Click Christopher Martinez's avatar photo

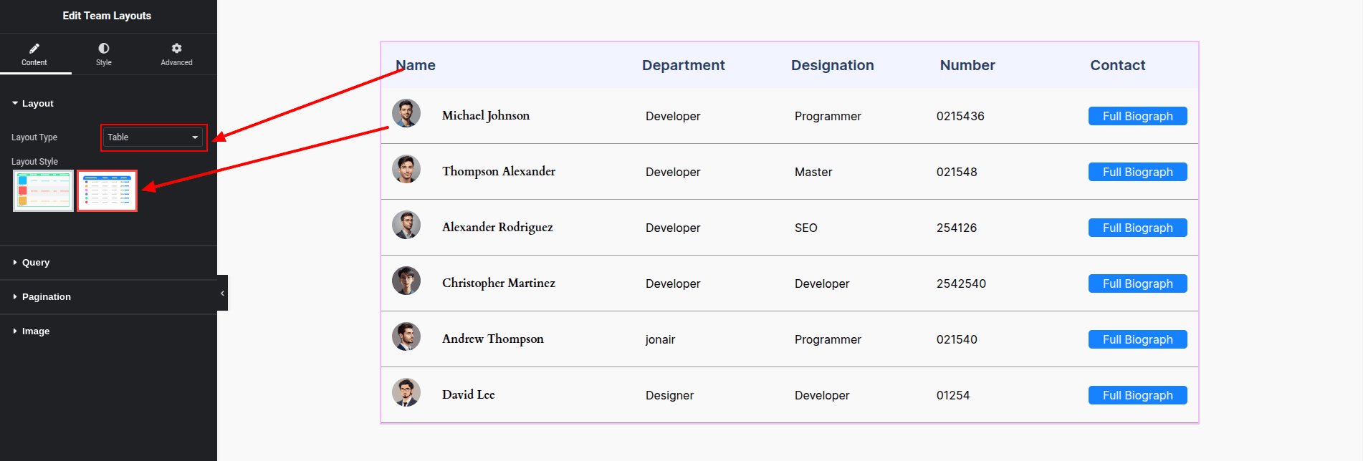pos(406,281)
